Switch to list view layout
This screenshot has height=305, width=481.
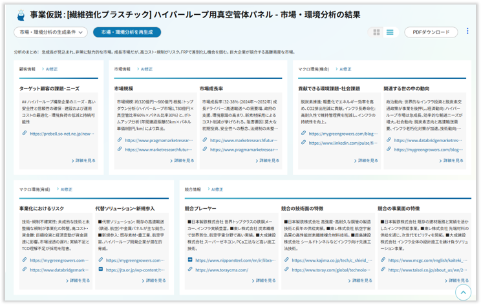[x=390, y=32]
